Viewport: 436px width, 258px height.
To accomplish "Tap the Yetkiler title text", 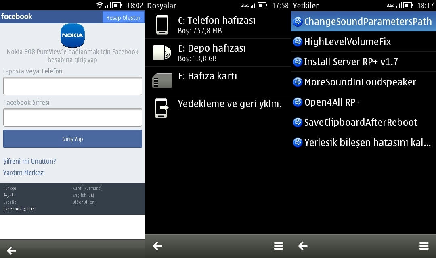I will (x=306, y=6).
